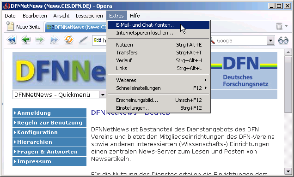Viewport: 294px width, 177px height.
Task: Open the Bearbeiten menu
Action: [x=35, y=16]
